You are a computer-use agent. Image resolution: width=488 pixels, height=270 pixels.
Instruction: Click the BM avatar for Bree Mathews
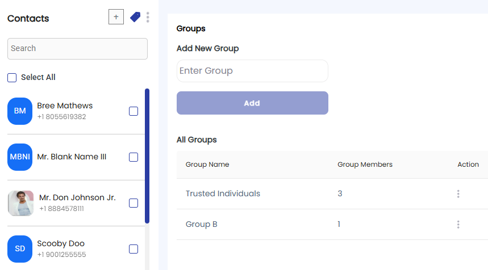[20, 111]
